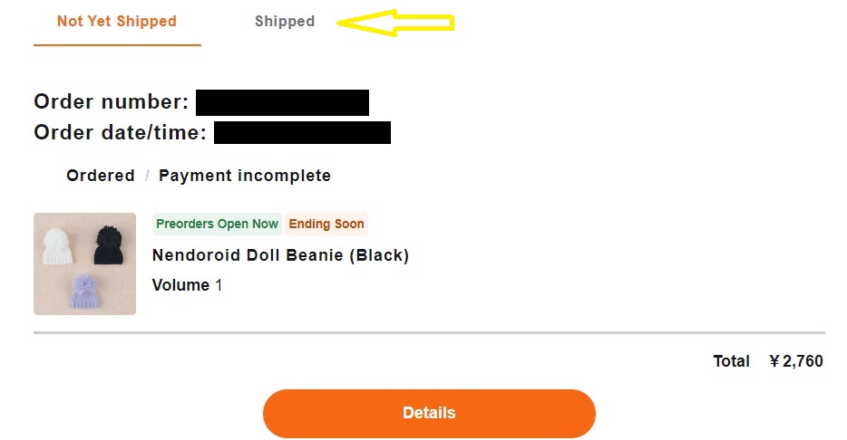The width and height of the screenshot is (847, 440).
Task: Click the white beanie in product image
Action: tap(57, 246)
